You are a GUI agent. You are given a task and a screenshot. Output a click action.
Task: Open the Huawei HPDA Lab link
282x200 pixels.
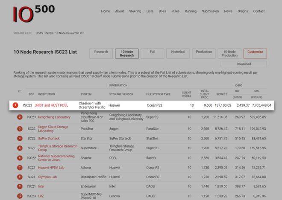(51, 168)
